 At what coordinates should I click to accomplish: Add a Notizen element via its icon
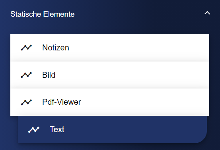pyautogui.click(x=26, y=48)
